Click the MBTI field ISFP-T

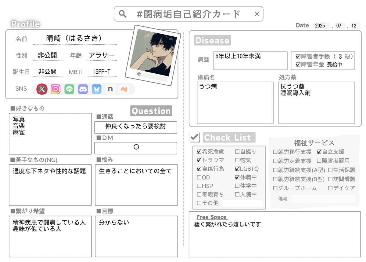(x=102, y=72)
